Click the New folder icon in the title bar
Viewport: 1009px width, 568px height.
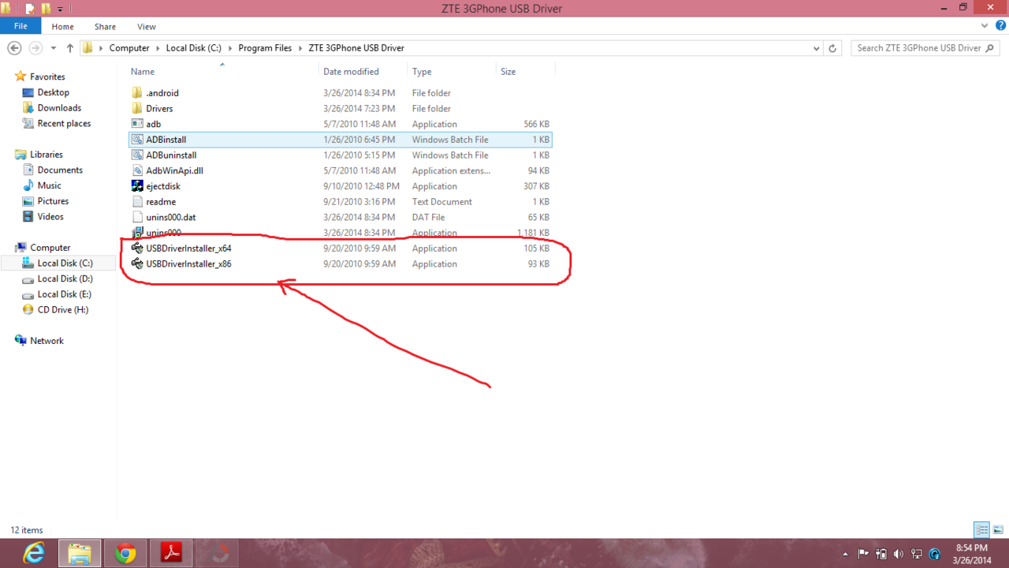point(45,9)
